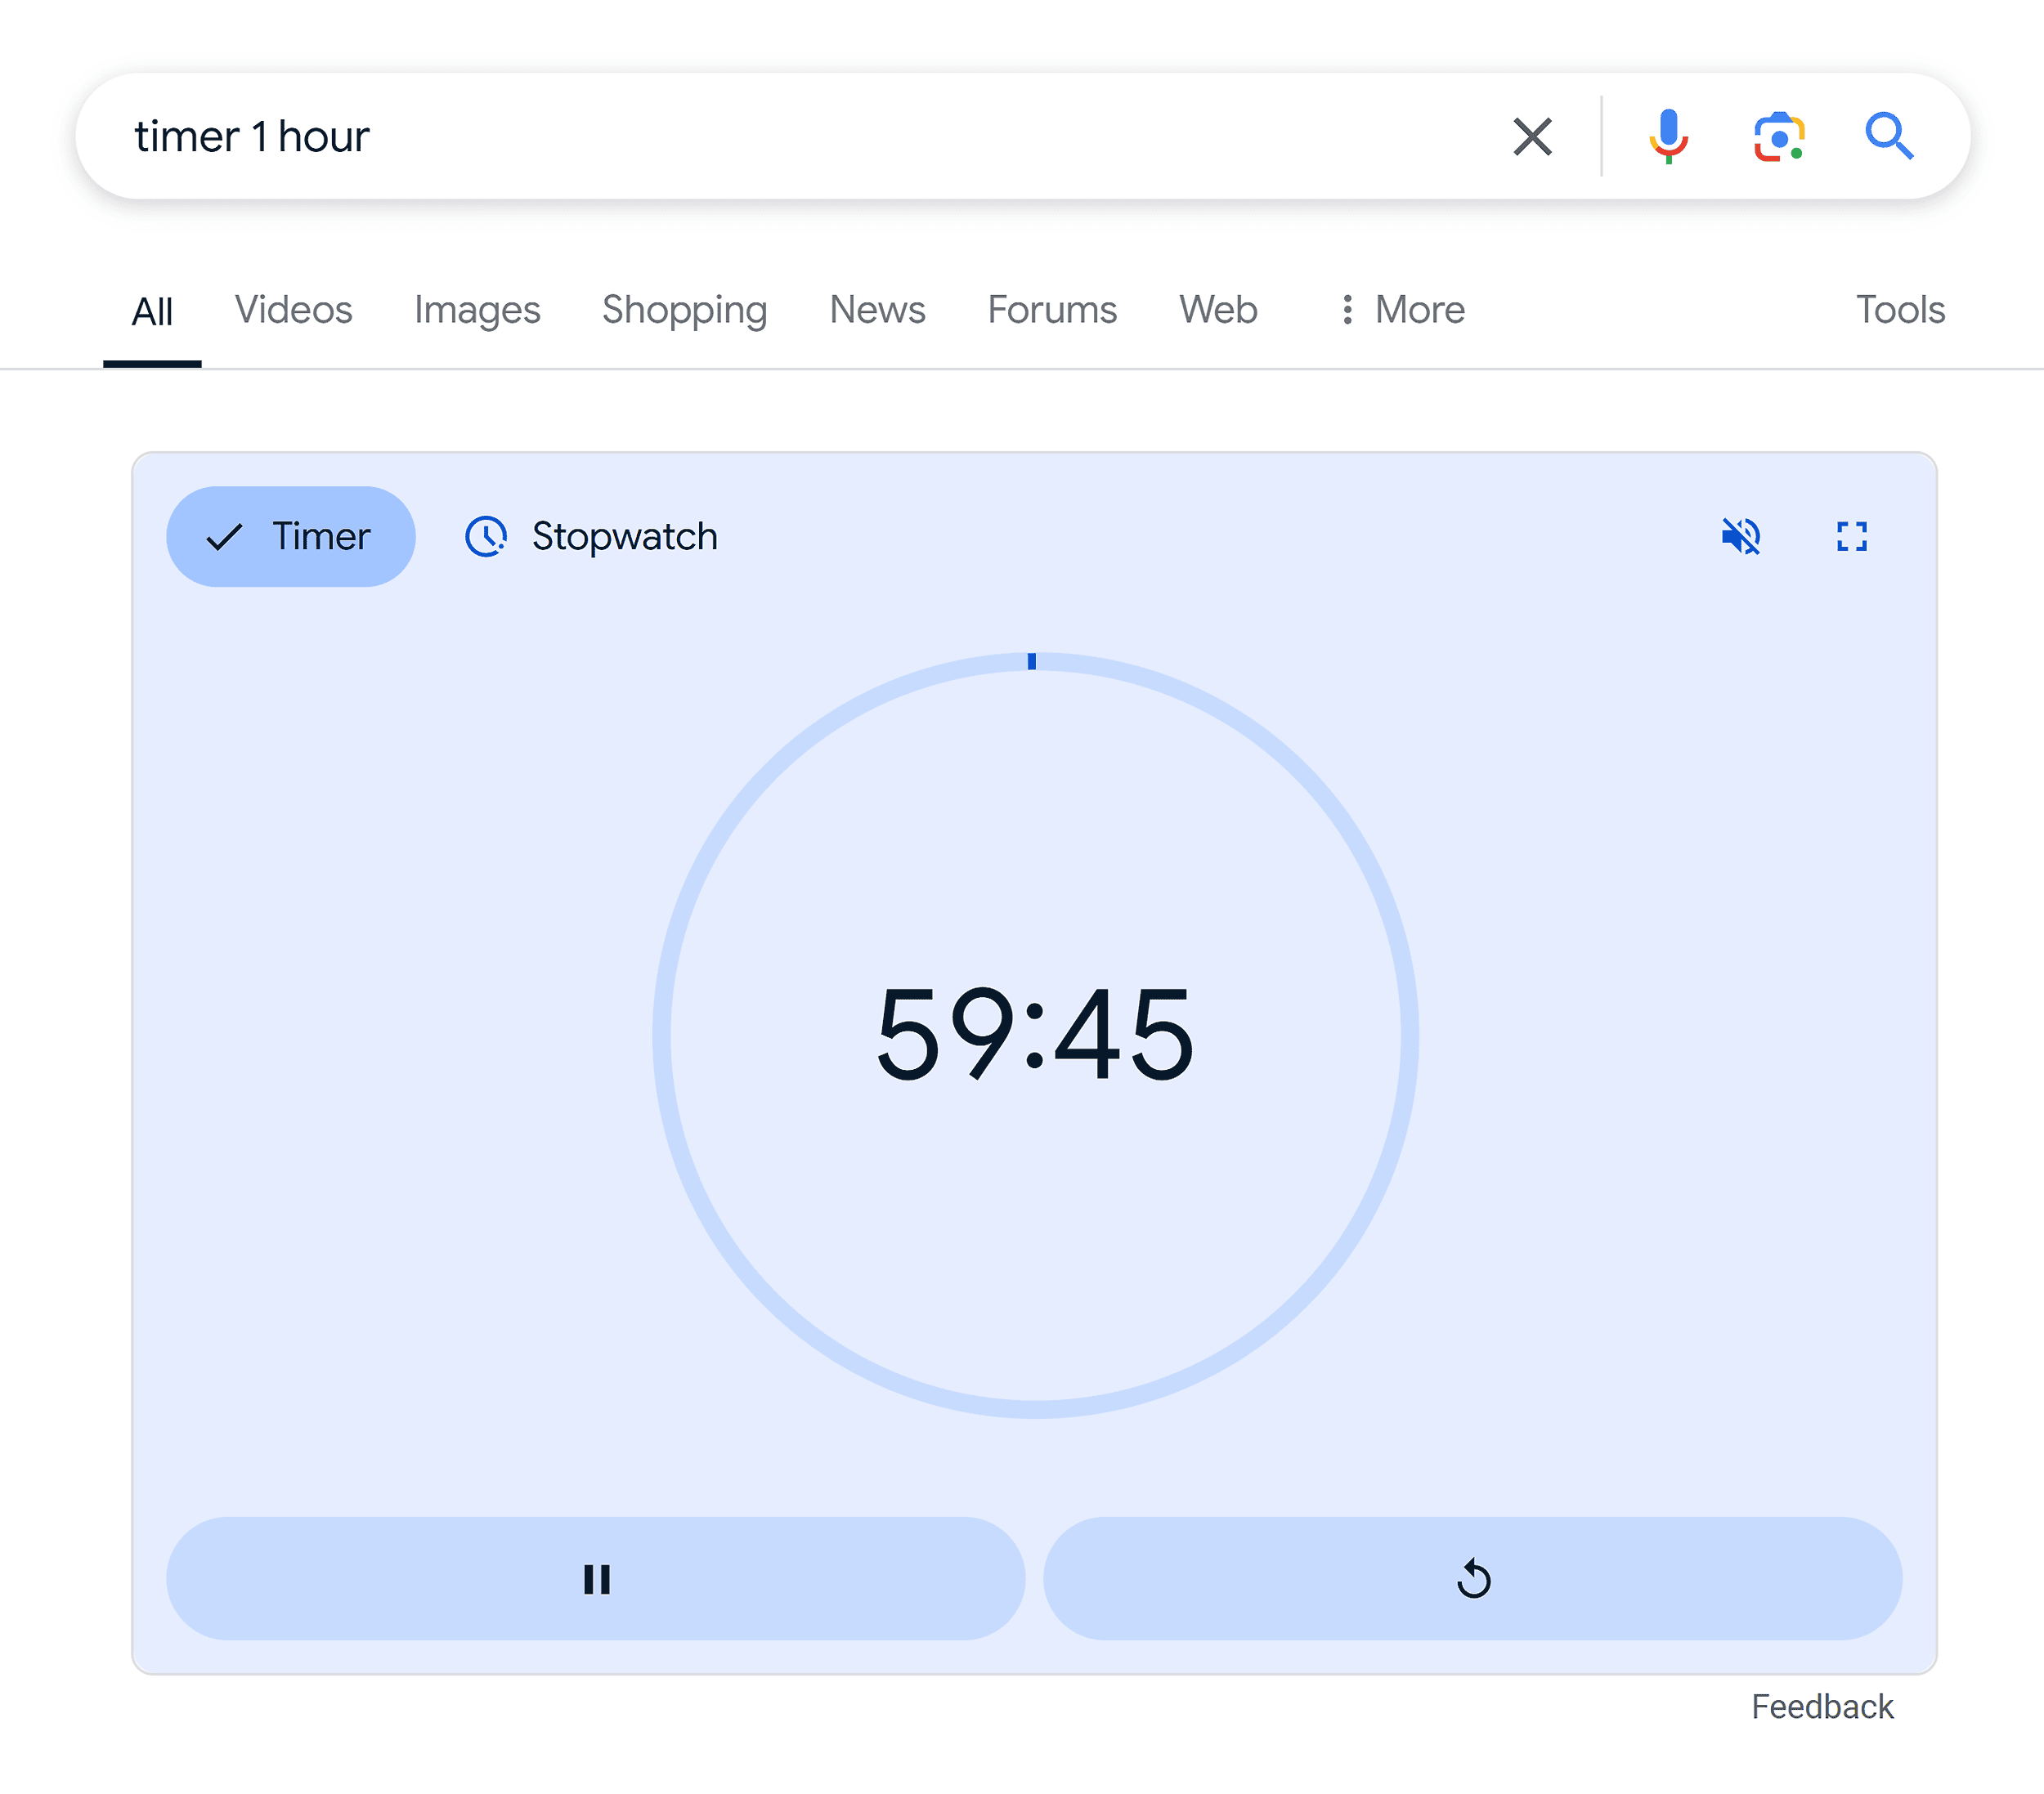Expand timer to fullscreen

click(1852, 537)
